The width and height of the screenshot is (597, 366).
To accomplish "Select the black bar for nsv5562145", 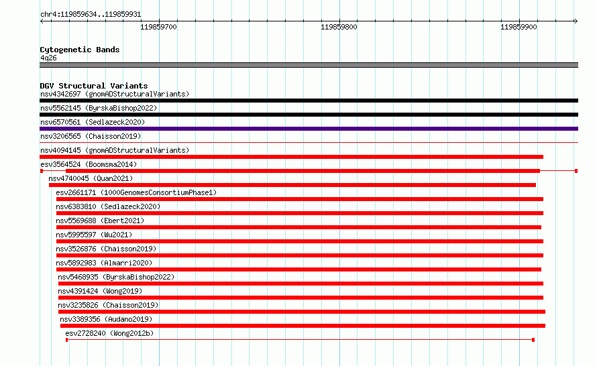I will [x=309, y=115].
